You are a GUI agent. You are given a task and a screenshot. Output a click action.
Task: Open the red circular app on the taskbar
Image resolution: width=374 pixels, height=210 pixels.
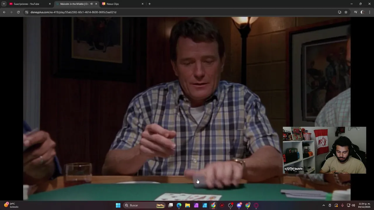[222, 205]
